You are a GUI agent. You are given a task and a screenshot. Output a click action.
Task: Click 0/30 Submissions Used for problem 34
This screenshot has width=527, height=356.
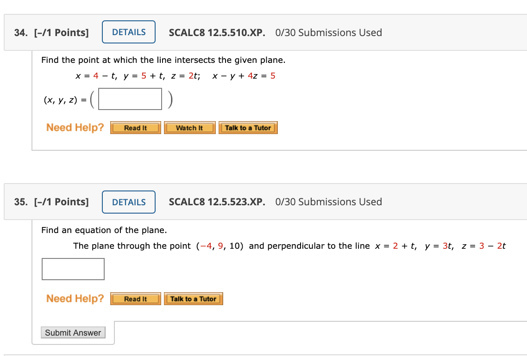coord(329,32)
